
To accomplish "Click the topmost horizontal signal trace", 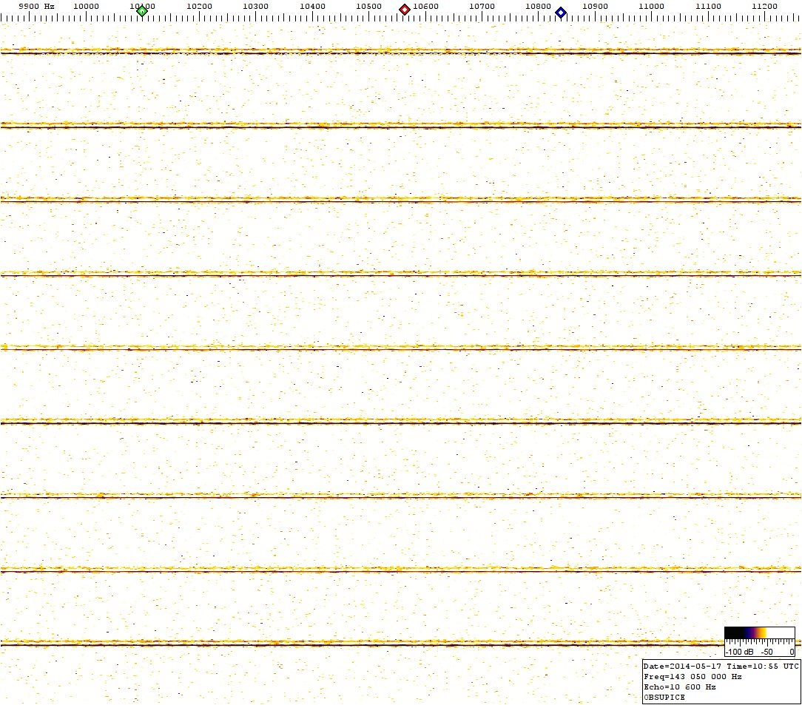I will coord(400,52).
